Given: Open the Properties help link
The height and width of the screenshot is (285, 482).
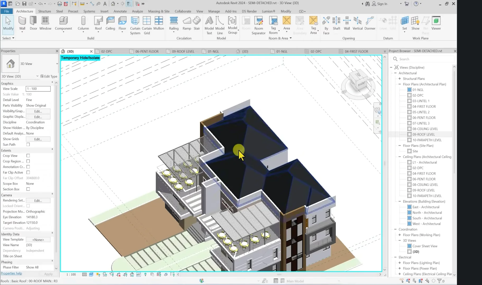Looking at the screenshot, I should click(x=11, y=273).
